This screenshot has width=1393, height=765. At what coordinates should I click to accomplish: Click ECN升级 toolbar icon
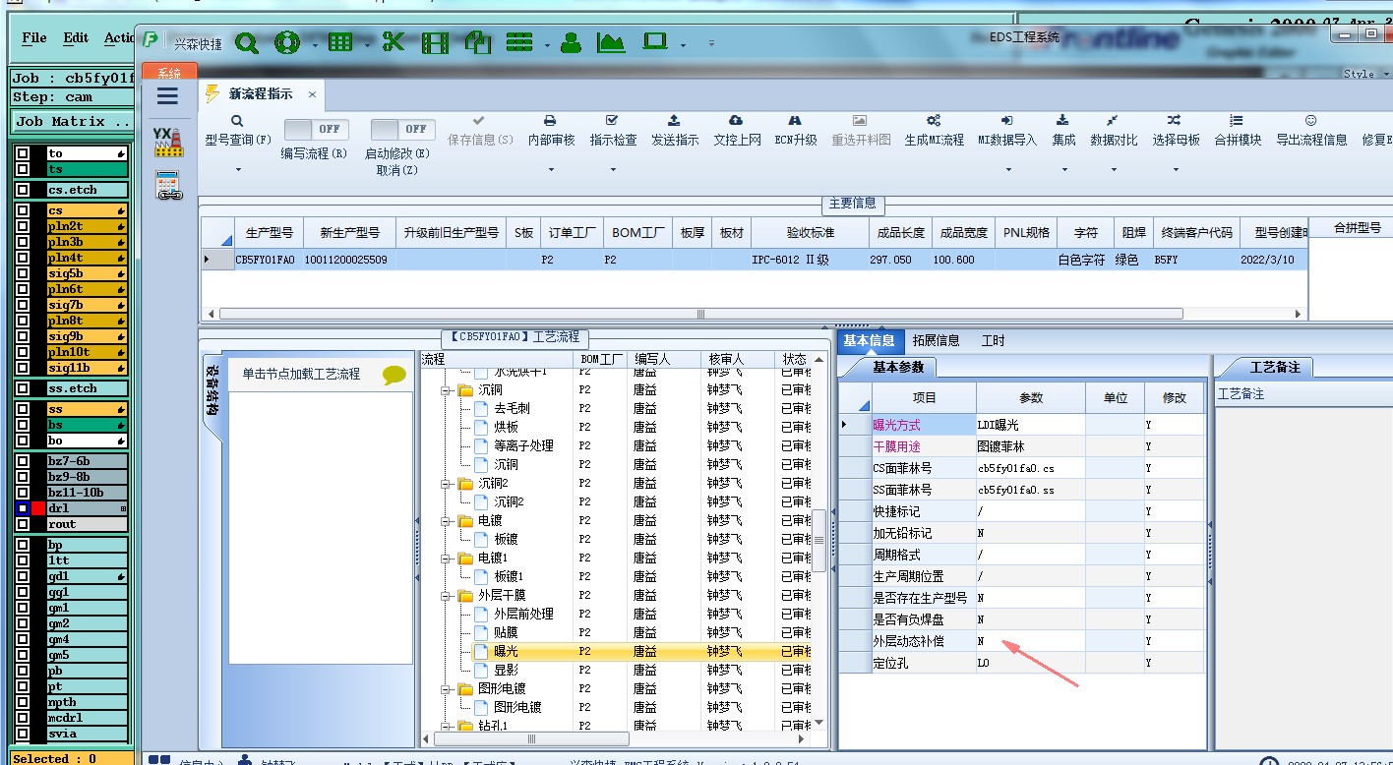click(796, 120)
